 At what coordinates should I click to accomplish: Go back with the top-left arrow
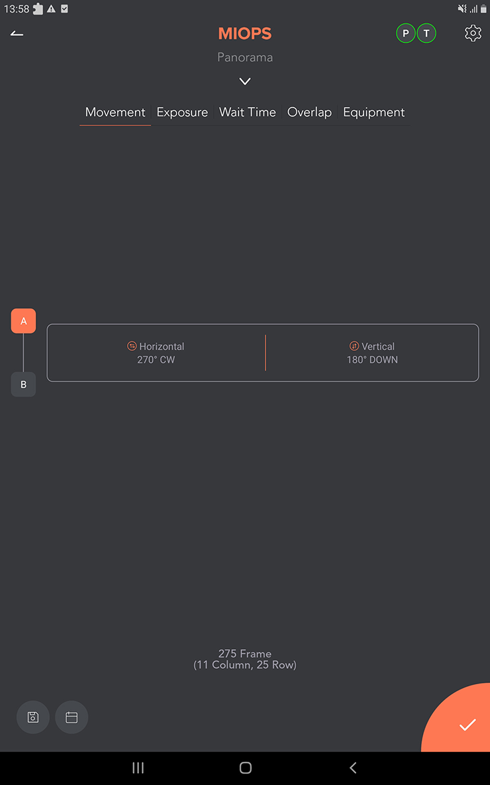(17, 34)
